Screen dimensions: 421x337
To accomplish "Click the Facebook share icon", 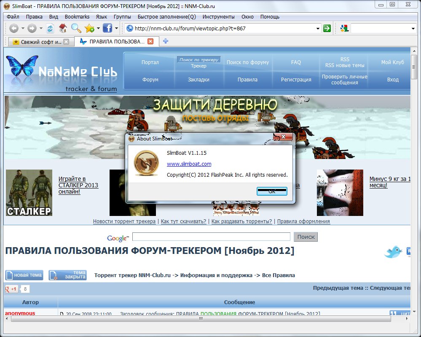I will [107, 28].
